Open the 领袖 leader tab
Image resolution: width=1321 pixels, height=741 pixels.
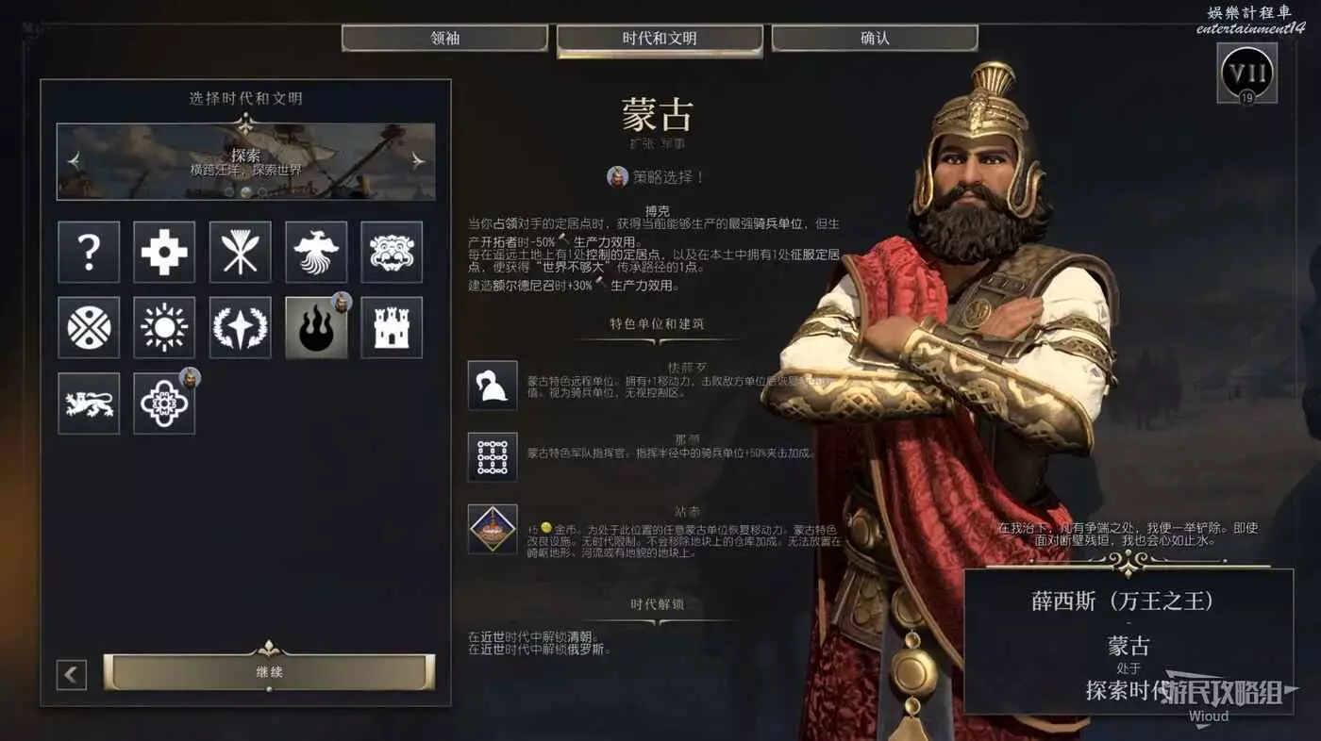pyautogui.click(x=444, y=39)
